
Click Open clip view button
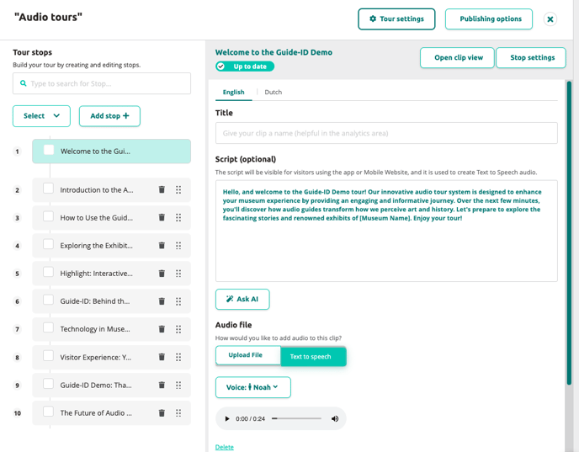tap(457, 57)
